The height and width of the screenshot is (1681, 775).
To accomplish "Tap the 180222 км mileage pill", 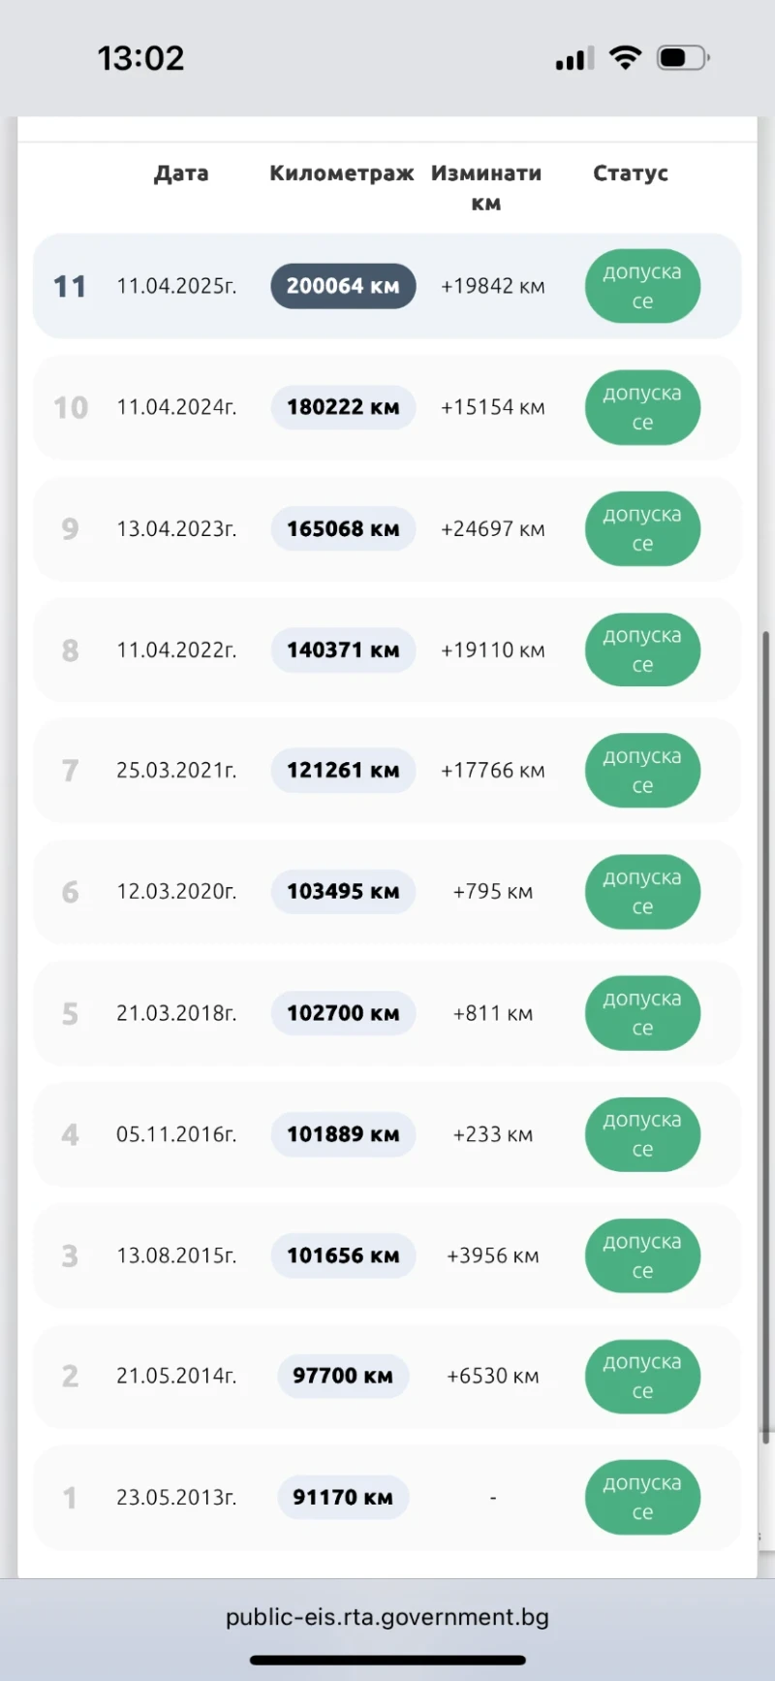I will (x=343, y=407).
